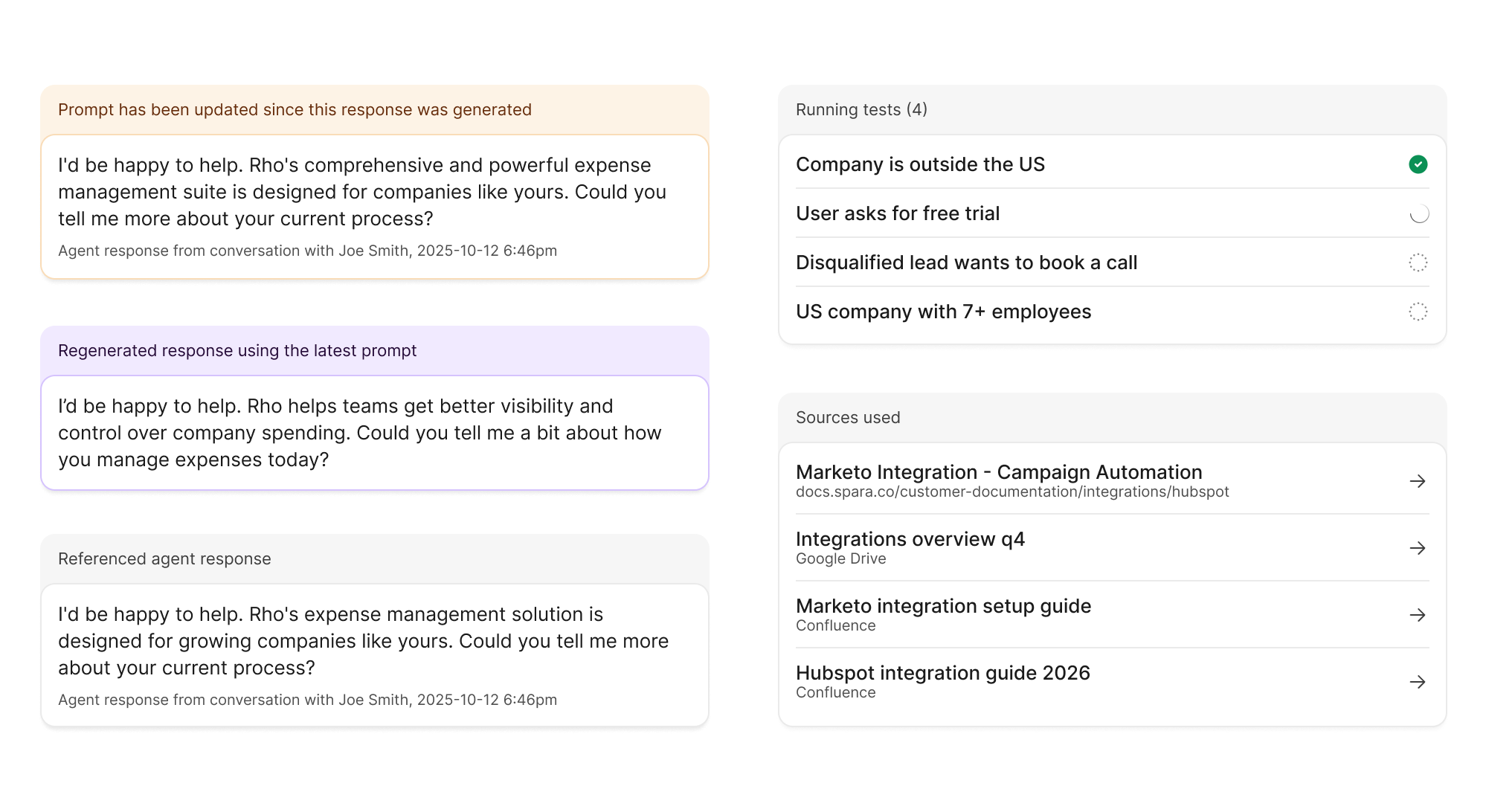
Task: Open Hubspot integration guide 2026 title
Action: coord(942,673)
